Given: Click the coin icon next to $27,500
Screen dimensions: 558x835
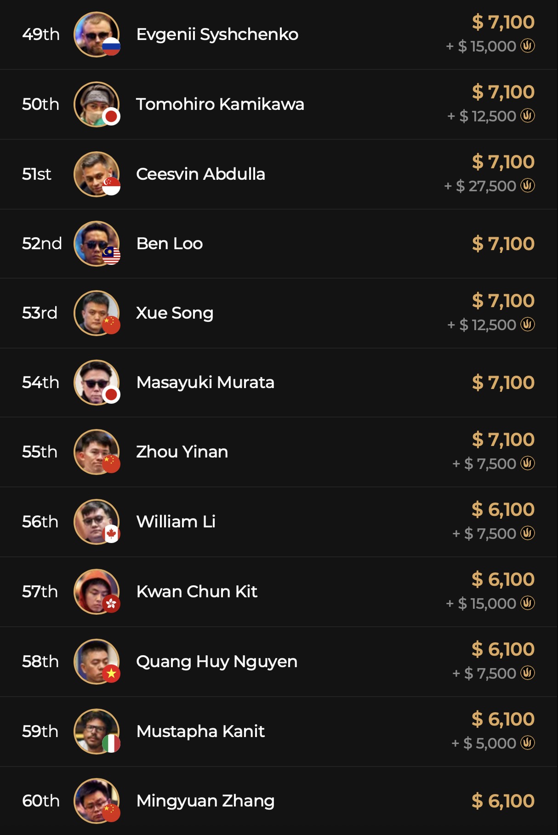Looking at the screenshot, I should point(528,186).
